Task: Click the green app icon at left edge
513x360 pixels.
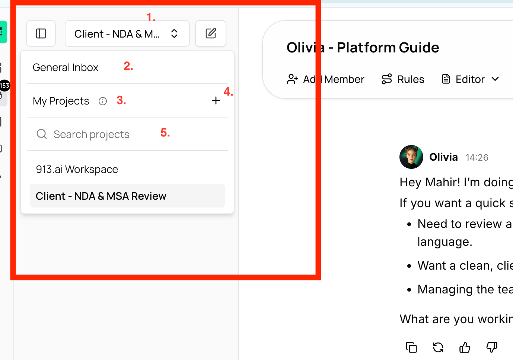Action: pos(3,32)
